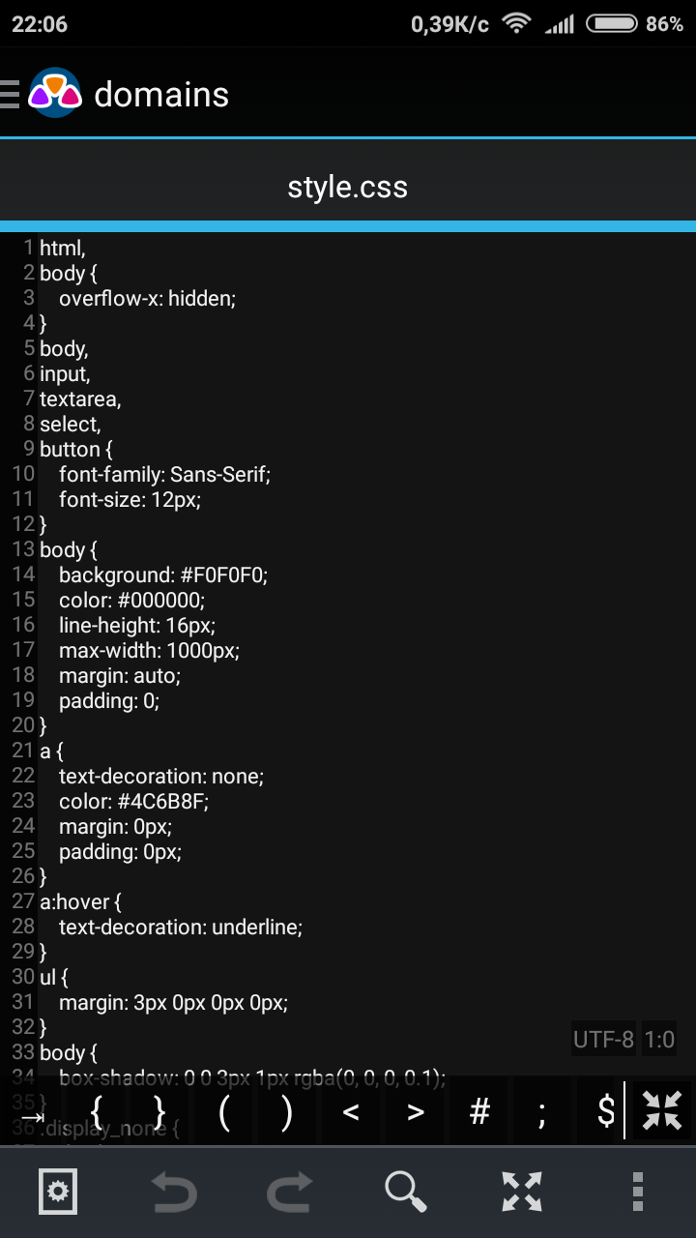Viewport: 696px width, 1238px height.
Task: Open the editor settings gear icon
Action: pos(58,1191)
